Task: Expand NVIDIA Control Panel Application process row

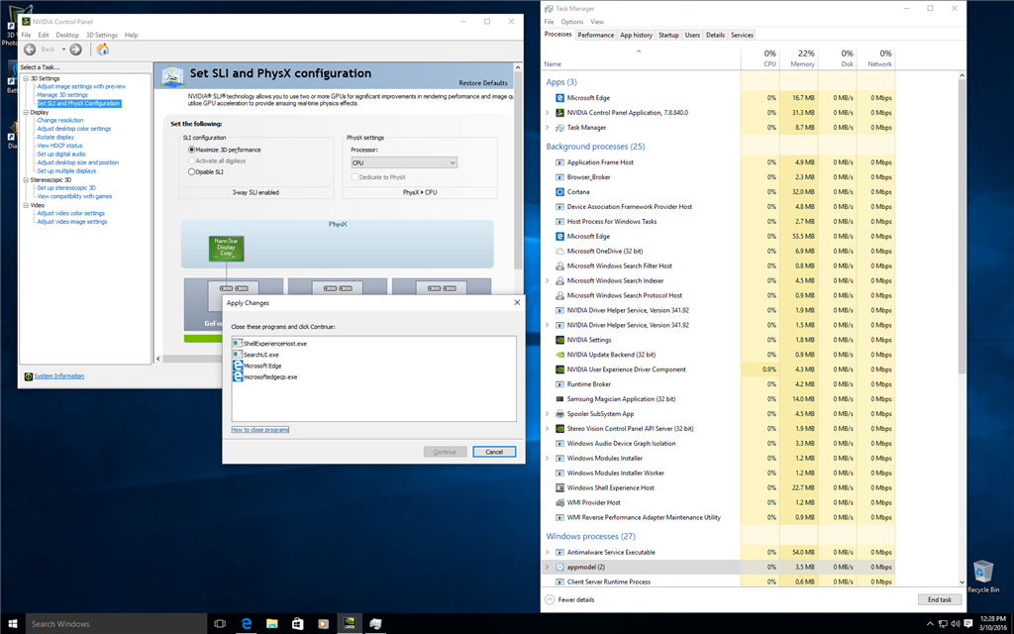Action: pos(547,113)
